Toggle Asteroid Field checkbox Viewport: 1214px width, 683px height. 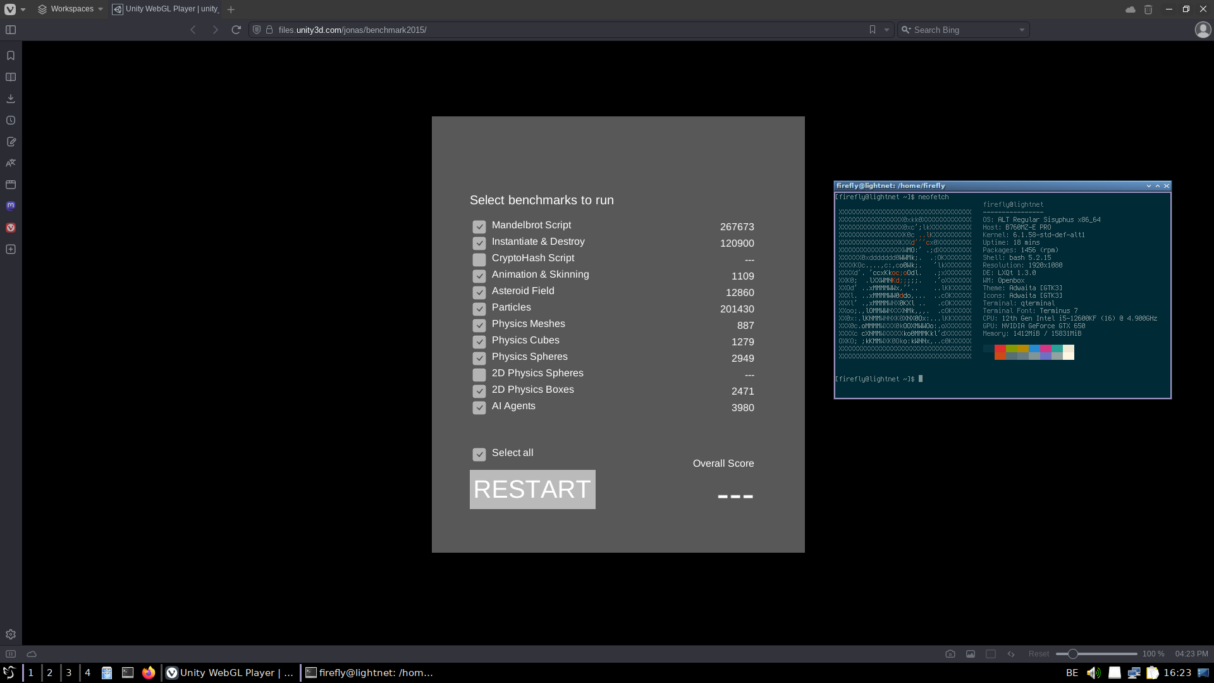tap(479, 292)
